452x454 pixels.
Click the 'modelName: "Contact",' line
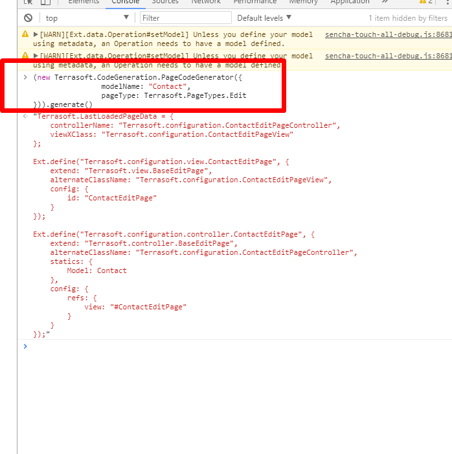click(x=146, y=86)
